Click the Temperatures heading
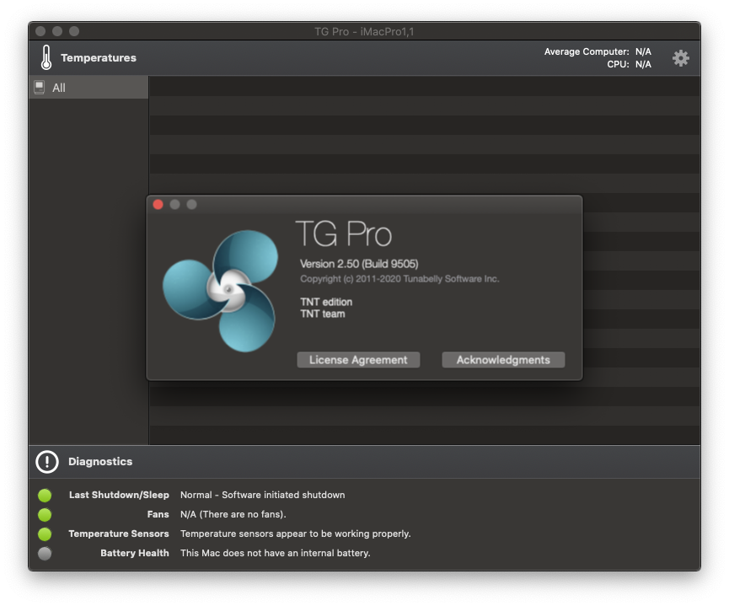This screenshot has width=729, height=606. pyautogui.click(x=99, y=57)
